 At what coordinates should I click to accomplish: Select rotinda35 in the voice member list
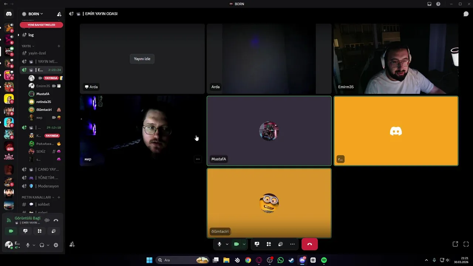[x=44, y=102]
